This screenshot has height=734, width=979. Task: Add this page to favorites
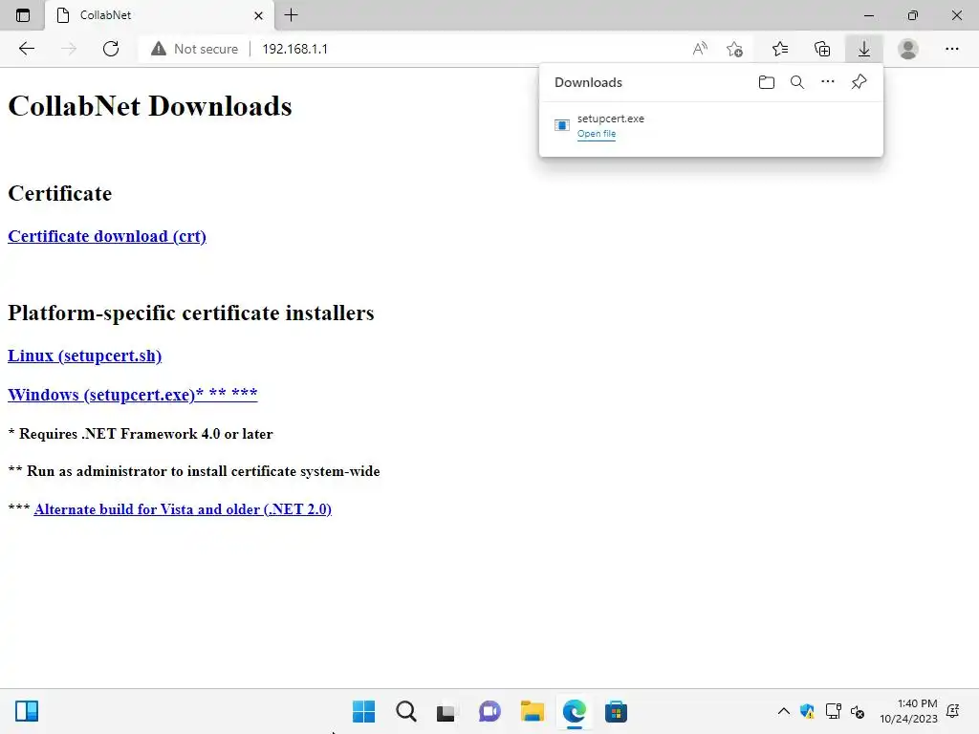point(735,49)
